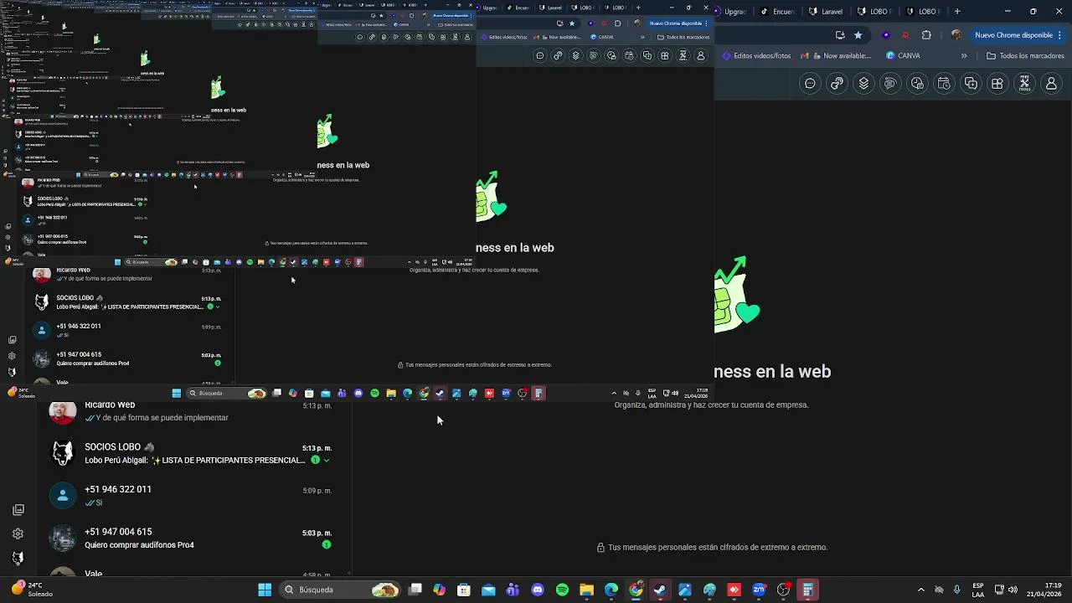Open Task View from the bottom taskbar
Image resolution: width=1072 pixels, height=603 pixels.
(x=415, y=590)
